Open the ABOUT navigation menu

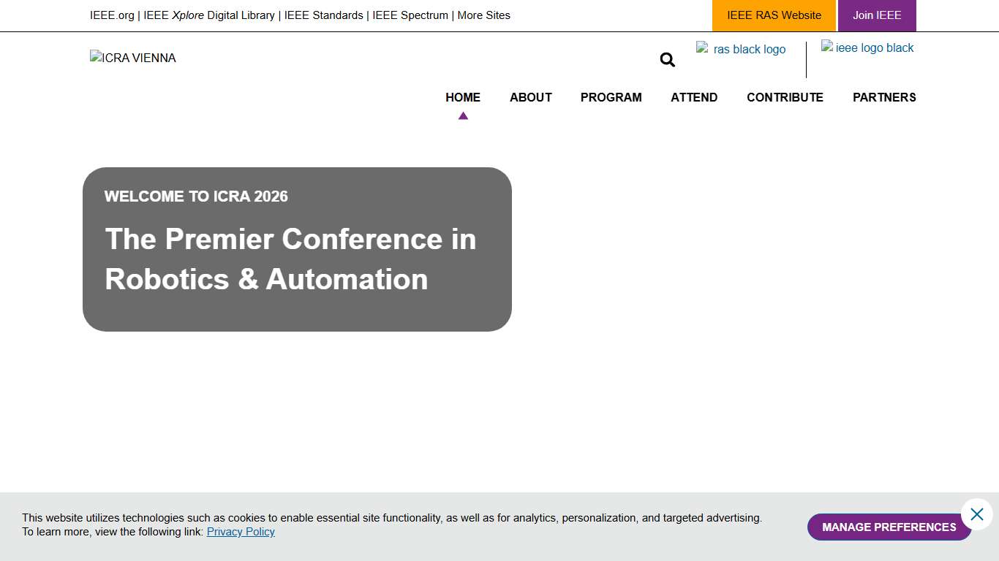530,97
